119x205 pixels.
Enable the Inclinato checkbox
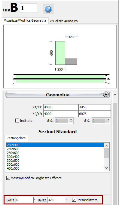tap(17, 121)
